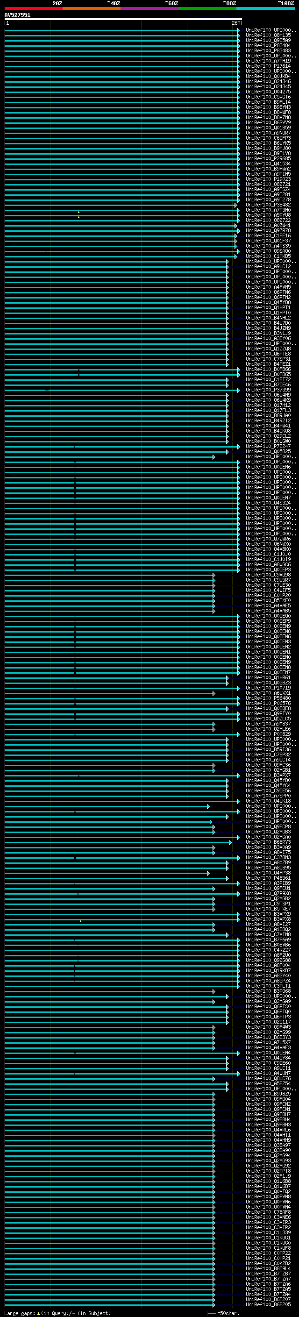This screenshot has height=1317, width=299.
Task: Click the purple ~60% identity legend segment
Action: pyautogui.click(x=150, y=8)
